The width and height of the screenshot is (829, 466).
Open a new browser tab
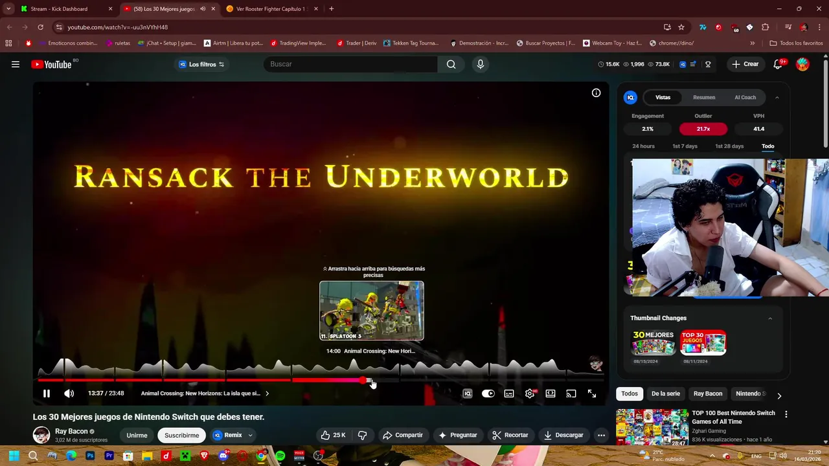332,9
